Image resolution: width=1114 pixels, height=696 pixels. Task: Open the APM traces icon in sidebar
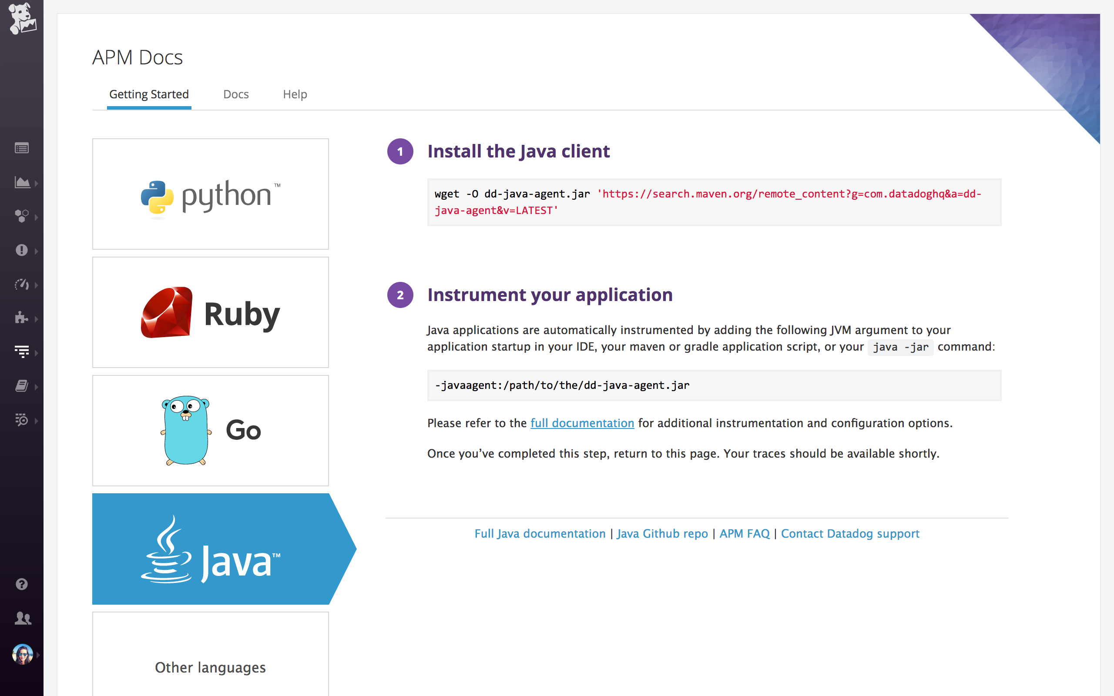pos(22,351)
